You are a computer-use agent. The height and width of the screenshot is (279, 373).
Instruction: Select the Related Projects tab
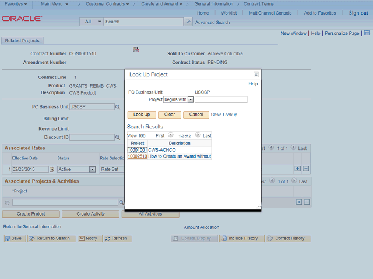coord(22,41)
